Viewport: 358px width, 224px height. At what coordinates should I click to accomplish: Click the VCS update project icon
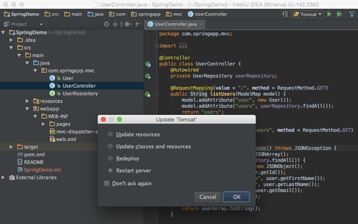pyautogui.click(x=352, y=14)
